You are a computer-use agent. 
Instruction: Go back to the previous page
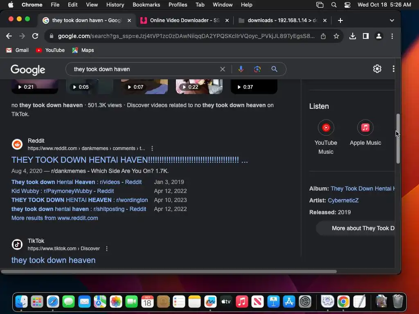pyautogui.click(x=9, y=36)
